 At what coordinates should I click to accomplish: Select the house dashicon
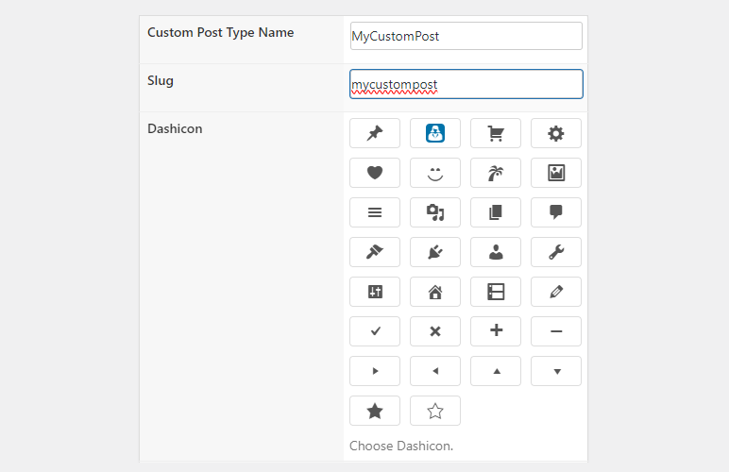[435, 292]
